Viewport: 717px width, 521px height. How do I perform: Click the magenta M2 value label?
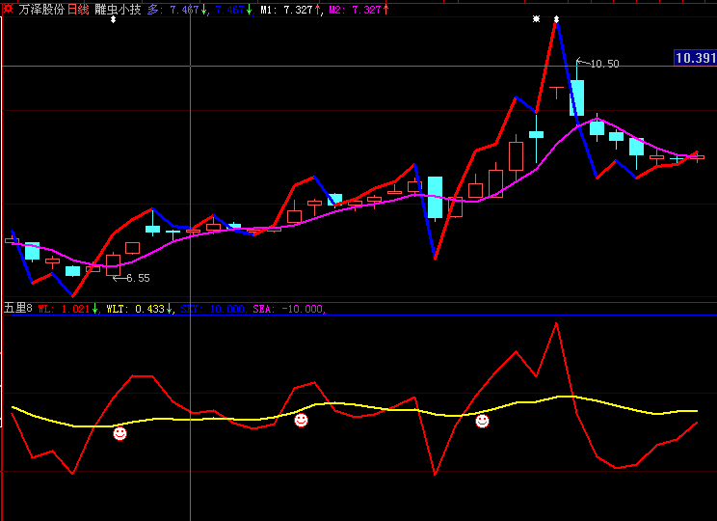(x=358, y=9)
